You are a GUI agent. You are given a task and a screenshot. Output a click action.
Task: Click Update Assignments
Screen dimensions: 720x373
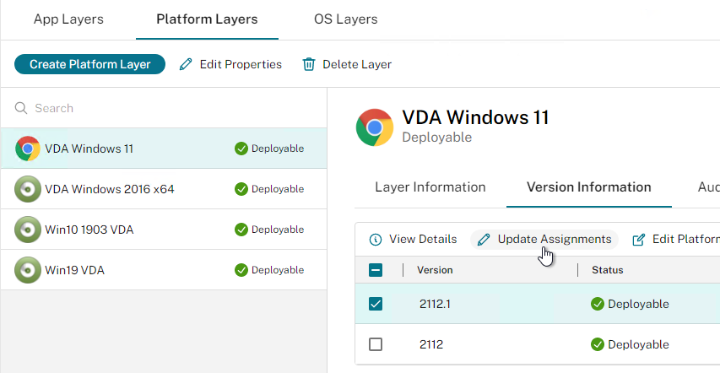coord(544,240)
